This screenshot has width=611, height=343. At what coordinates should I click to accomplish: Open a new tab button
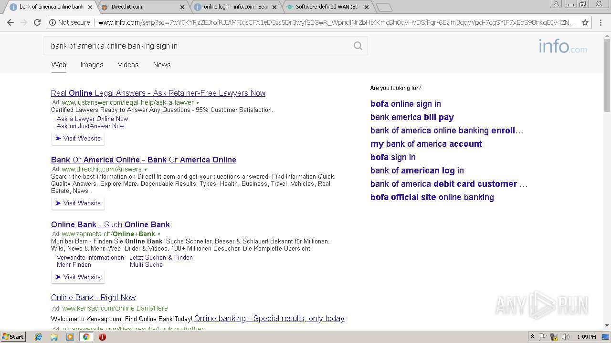tap(384, 7)
